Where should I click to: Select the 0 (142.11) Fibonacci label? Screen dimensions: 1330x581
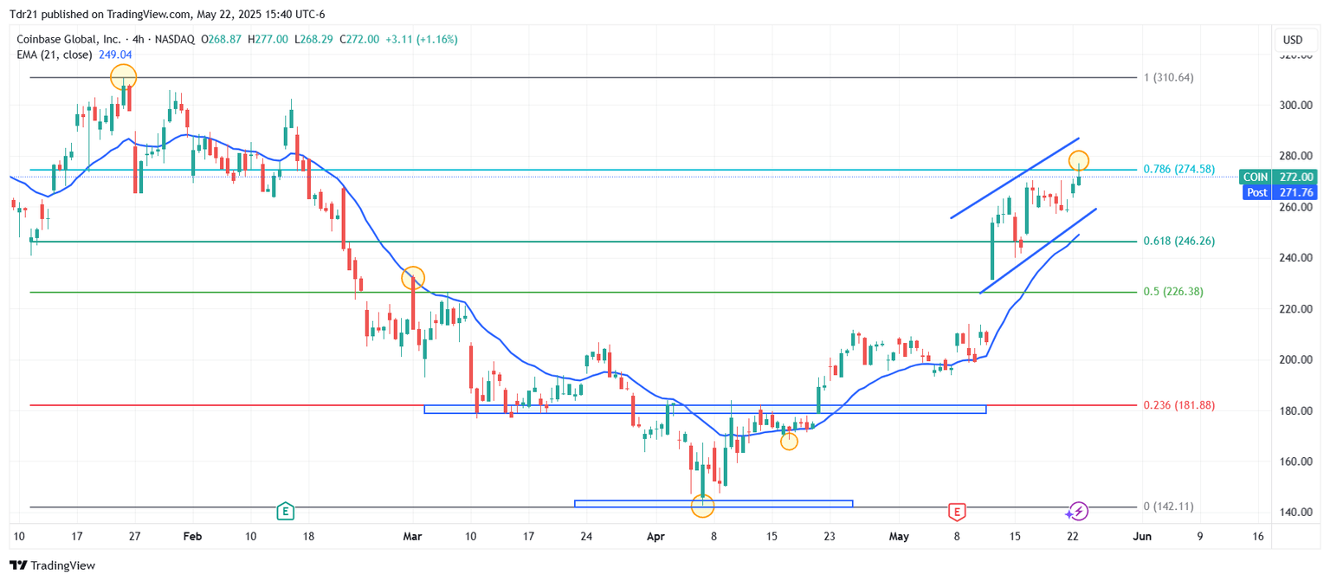1169,507
